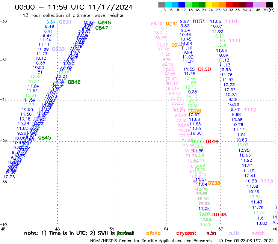Select the green 0846 time label
Screen dimensions: 278x244
74,82
